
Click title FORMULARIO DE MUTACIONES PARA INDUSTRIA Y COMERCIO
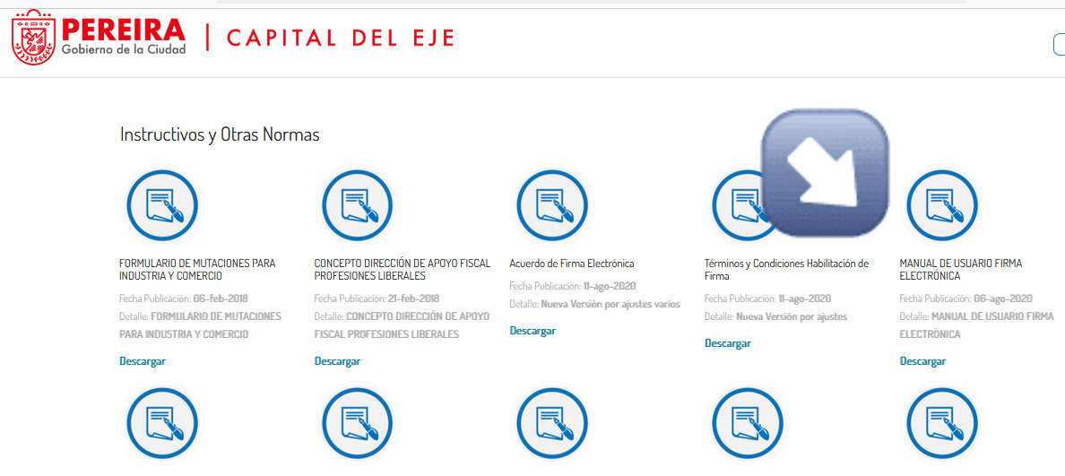(x=197, y=270)
